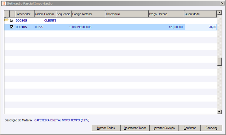Click the Código Material column header
This screenshot has height=135, width=226.
click(x=88, y=14)
